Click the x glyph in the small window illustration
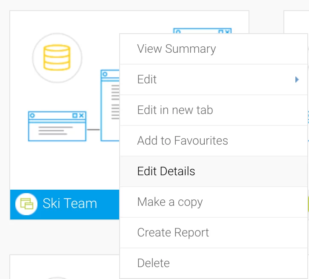 tap(82, 115)
